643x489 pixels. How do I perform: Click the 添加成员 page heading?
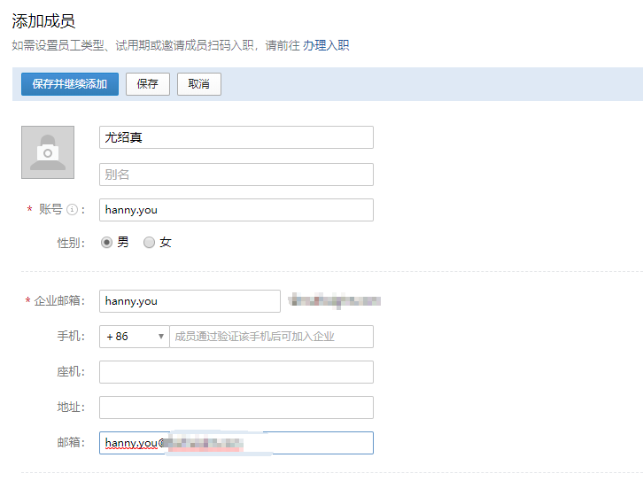tap(43, 21)
